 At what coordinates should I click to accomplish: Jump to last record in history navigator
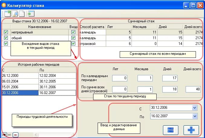coord(10,135)
